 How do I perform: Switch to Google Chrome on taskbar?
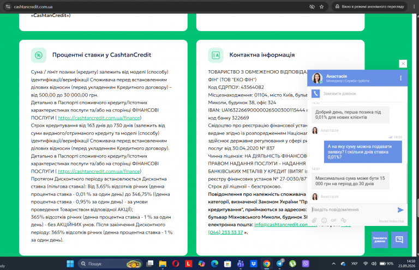coord(266,264)
